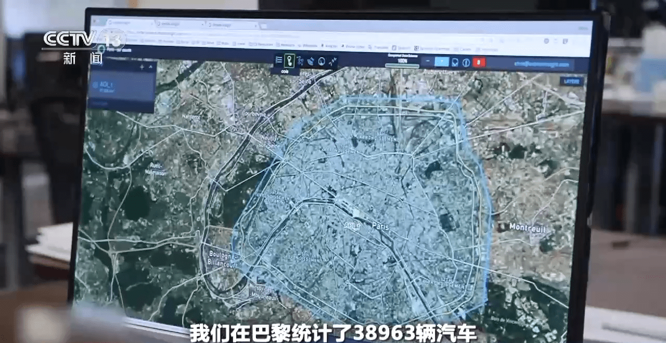Switch to the first browser tab
The height and width of the screenshot is (343, 666).
pos(129,23)
